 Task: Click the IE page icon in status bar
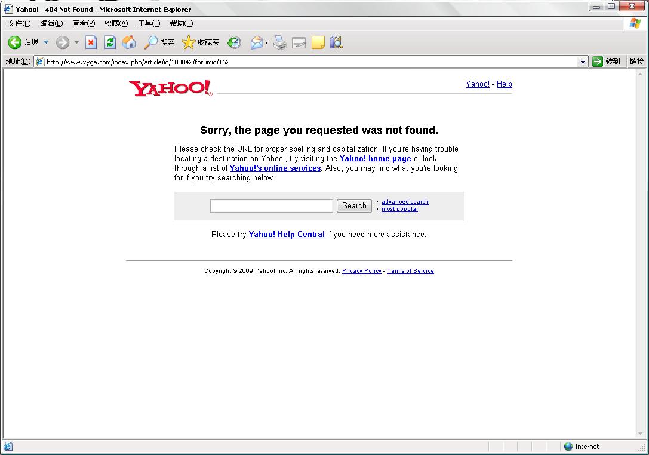8,447
